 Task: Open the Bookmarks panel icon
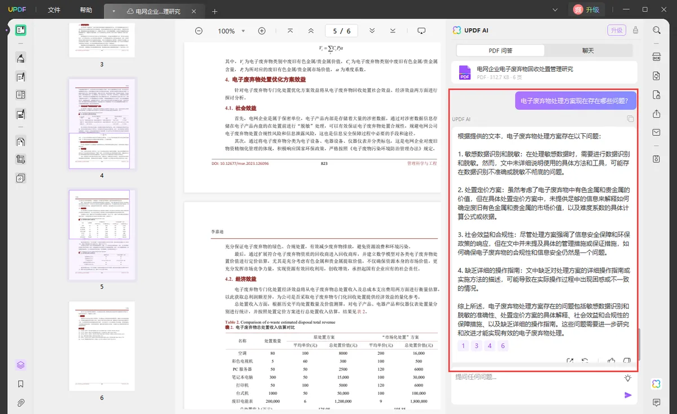(x=21, y=384)
